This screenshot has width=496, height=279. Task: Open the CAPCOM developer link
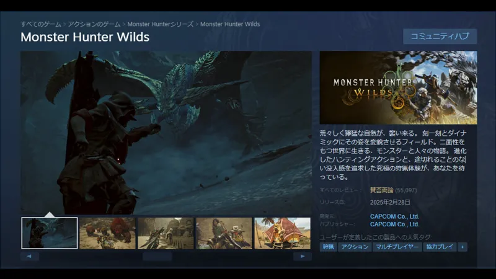point(394,216)
